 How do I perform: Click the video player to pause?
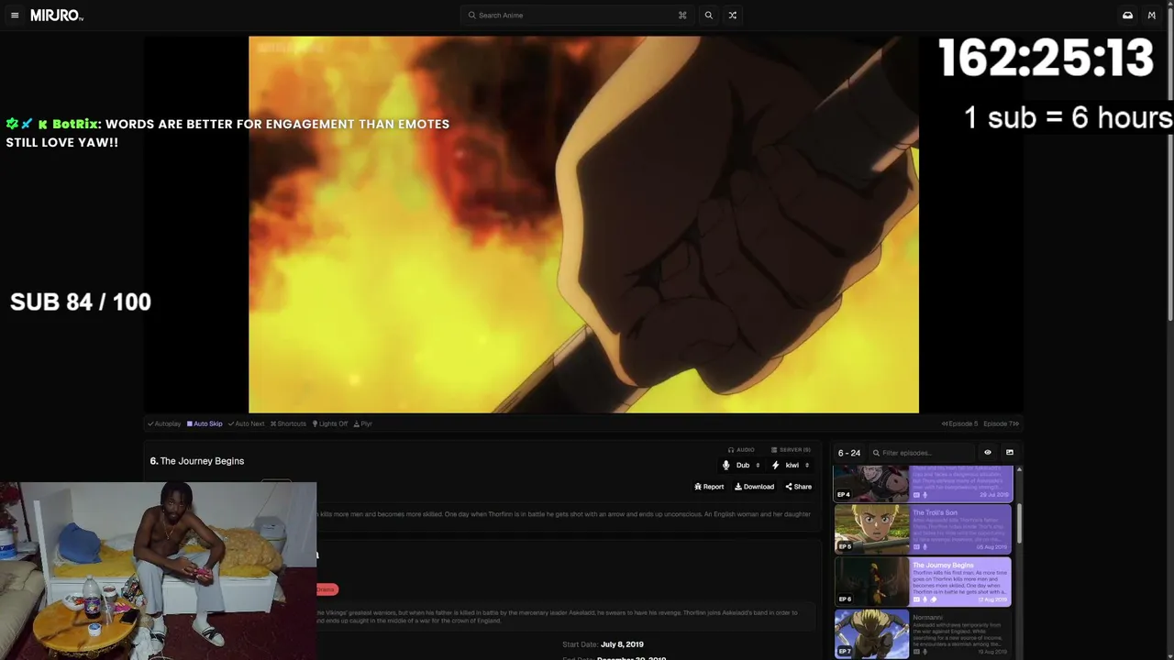tap(583, 225)
